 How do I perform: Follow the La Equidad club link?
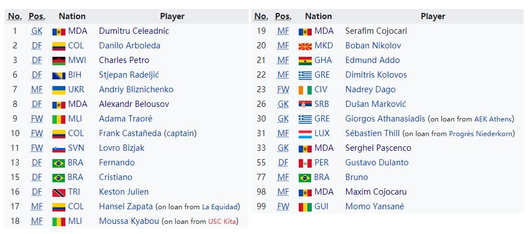click(x=220, y=207)
